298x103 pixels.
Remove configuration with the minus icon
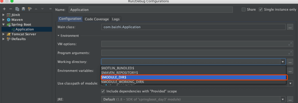tap(11, 9)
